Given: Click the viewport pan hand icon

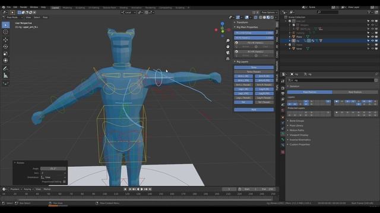Looking at the screenshot, I should pyautogui.click(x=228, y=47).
